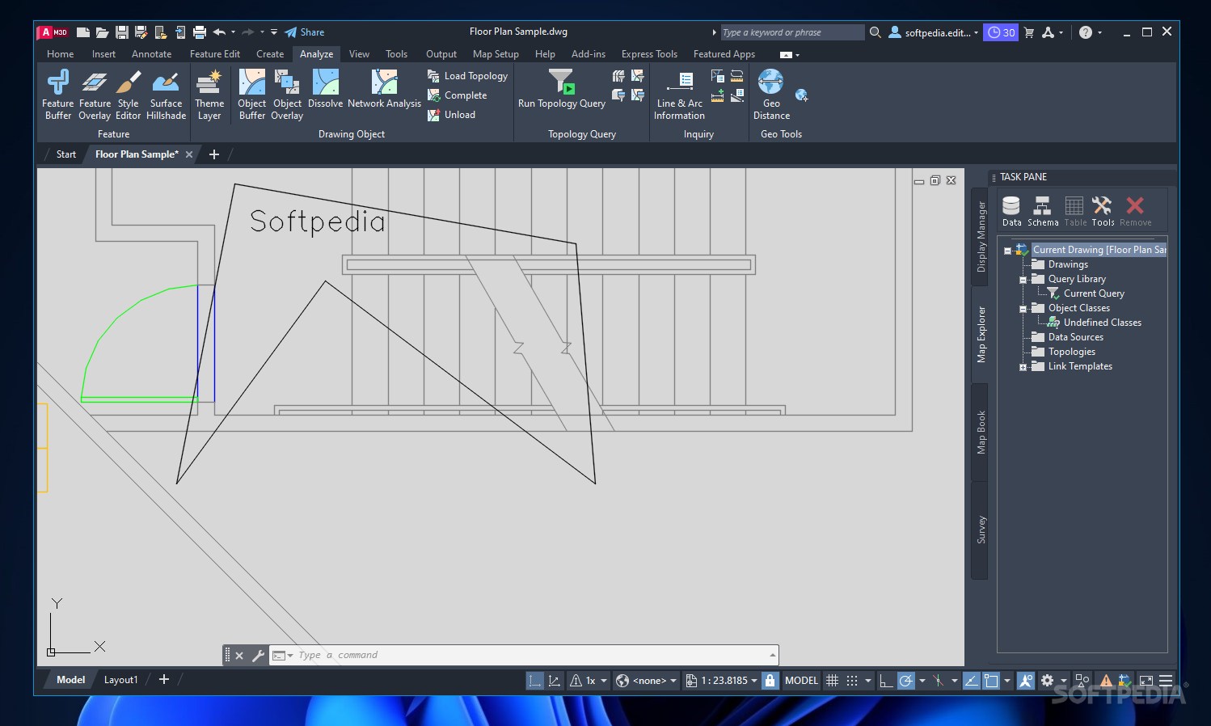This screenshot has height=726, width=1211.
Task: Run the Dissolve tool
Action: pos(326,89)
